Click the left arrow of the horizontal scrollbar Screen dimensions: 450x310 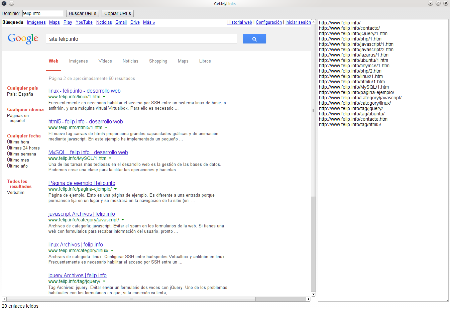point(4,299)
